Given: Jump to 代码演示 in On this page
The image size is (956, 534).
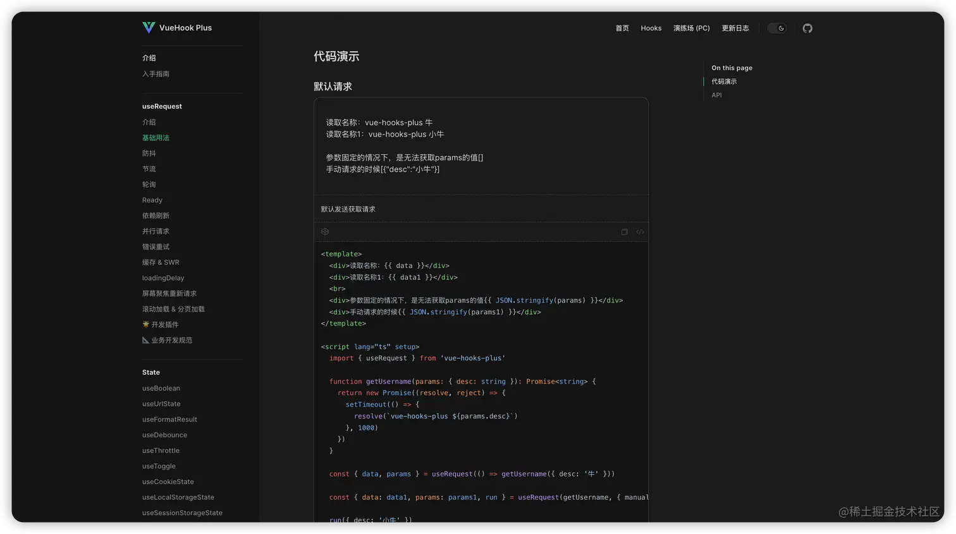Looking at the screenshot, I should tap(724, 82).
